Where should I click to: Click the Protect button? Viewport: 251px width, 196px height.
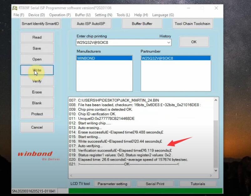(x=37, y=114)
